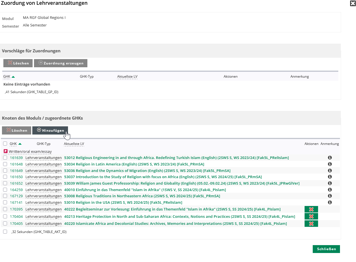This screenshot has height=262, width=356.
Task: Tick checkbox for GHK 161639
Action: (5, 158)
